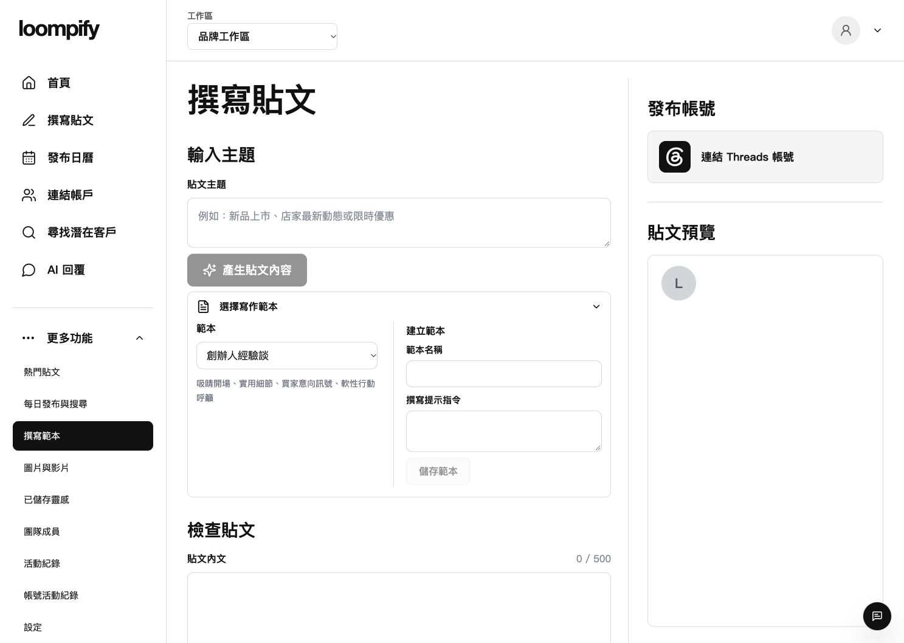Open 已儲存靈感 in sidebar
This screenshot has width=904, height=643.
[83, 500]
